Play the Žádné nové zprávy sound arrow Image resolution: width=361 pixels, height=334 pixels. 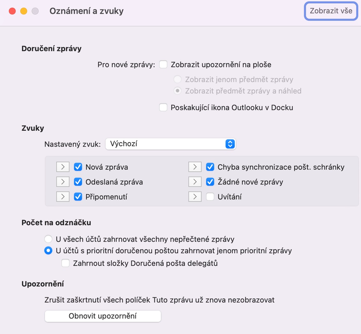tap(195, 182)
